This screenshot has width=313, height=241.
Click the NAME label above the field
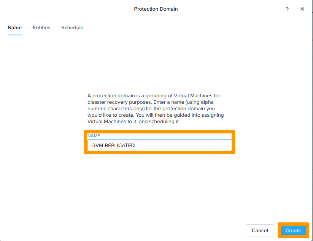coord(94,136)
